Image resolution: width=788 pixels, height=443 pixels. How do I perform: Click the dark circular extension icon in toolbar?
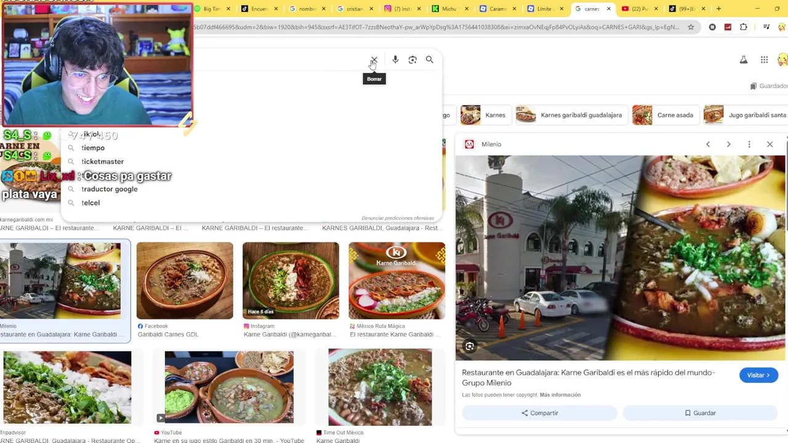712,27
